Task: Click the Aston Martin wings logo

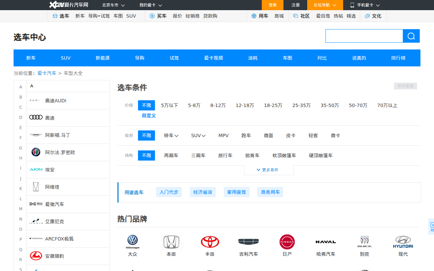Action: [36, 135]
